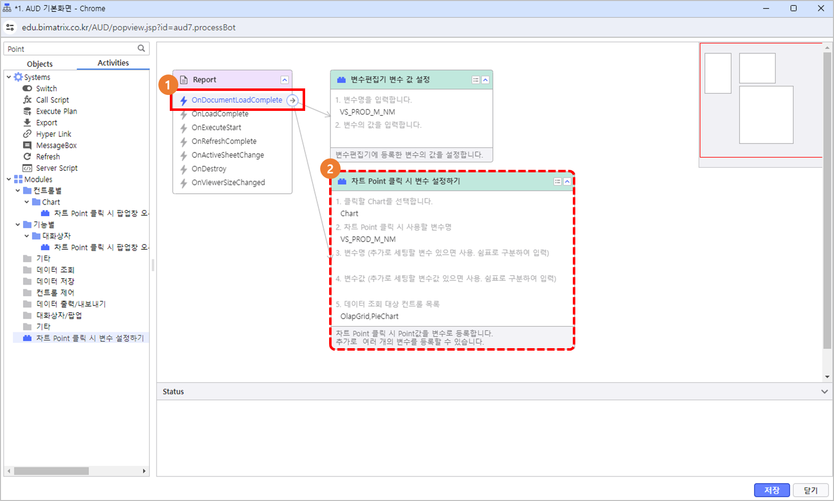Image resolution: width=834 pixels, height=501 pixels.
Task: Select the OnDocumentLoadComplete event
Action: 237,100
